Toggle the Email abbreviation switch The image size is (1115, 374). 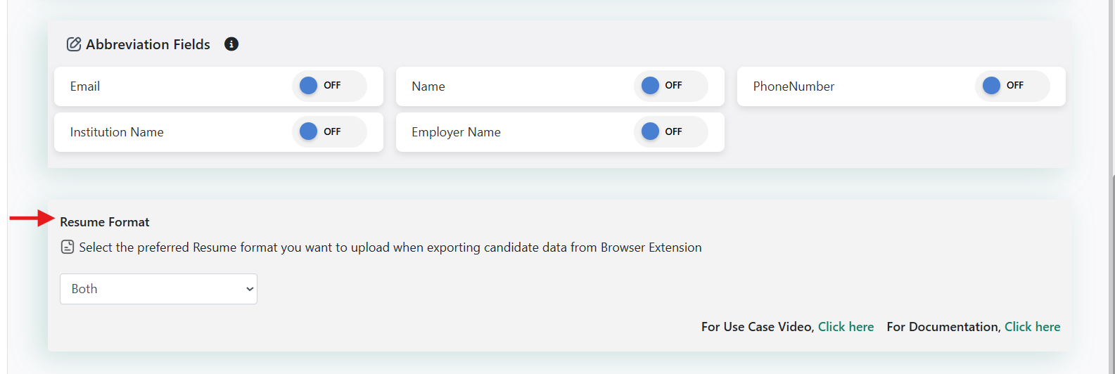(329, 86)
